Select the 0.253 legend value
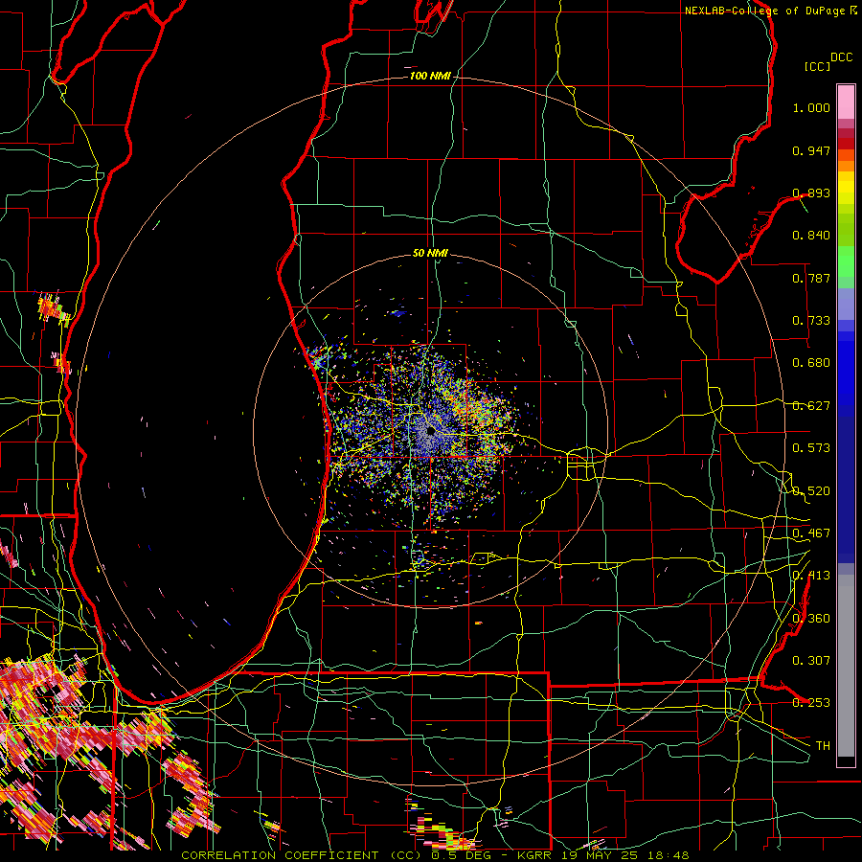Image resolution: width=862 pixels, height=862 pixels. coord(811,703)
